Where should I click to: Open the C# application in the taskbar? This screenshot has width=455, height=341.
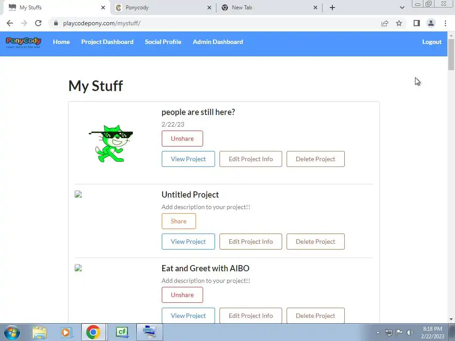122,332
